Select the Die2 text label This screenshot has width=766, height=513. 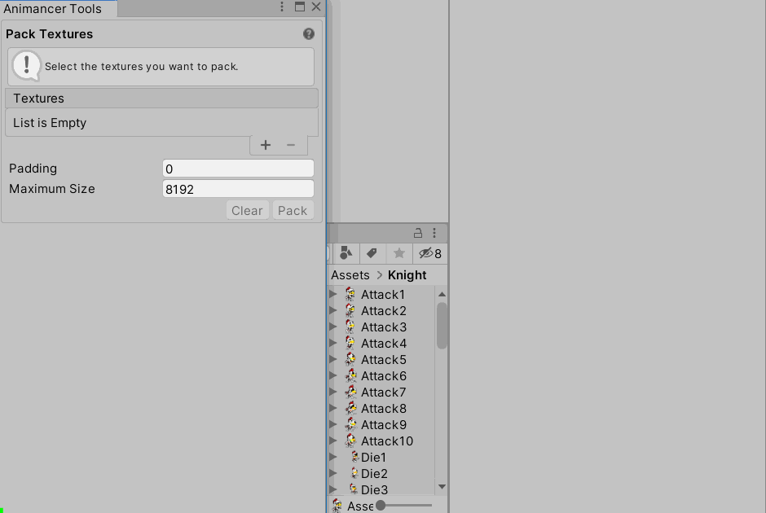click(x=374, y=473)
